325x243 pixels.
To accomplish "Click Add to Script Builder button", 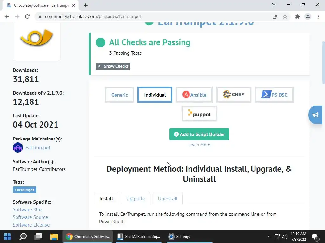I will (199, 134).
